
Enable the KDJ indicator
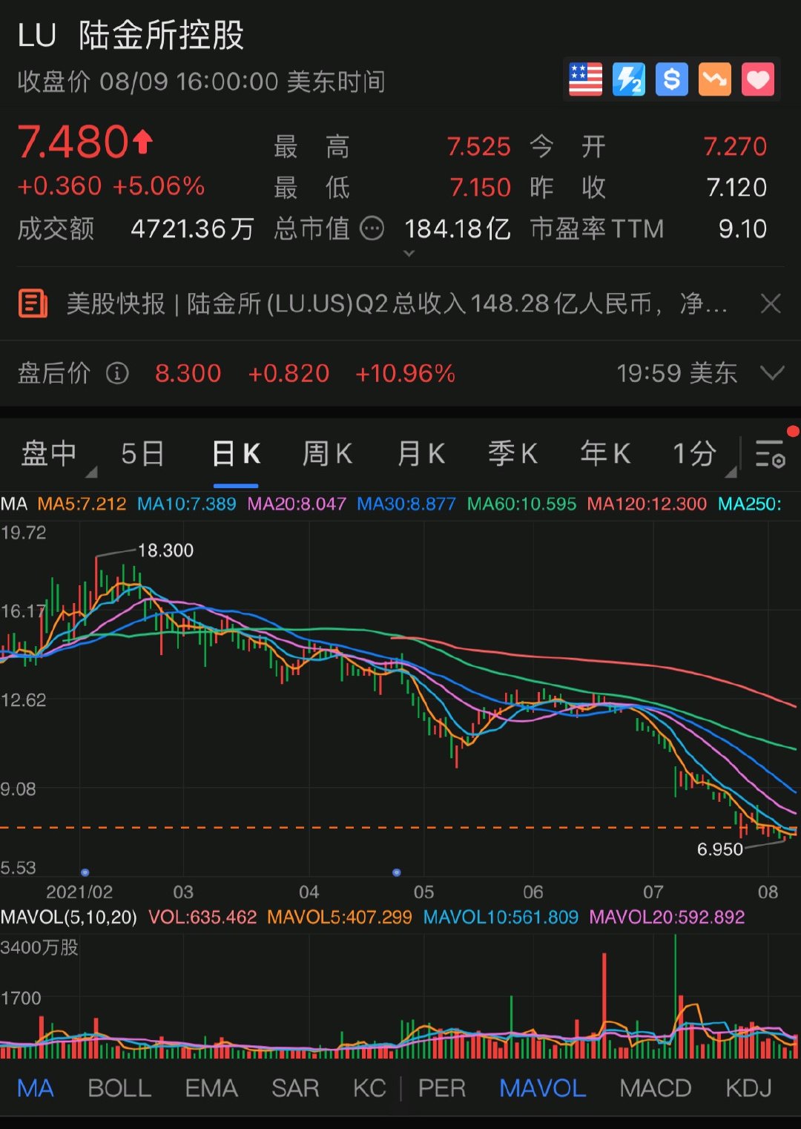(x=749, y=1088)
